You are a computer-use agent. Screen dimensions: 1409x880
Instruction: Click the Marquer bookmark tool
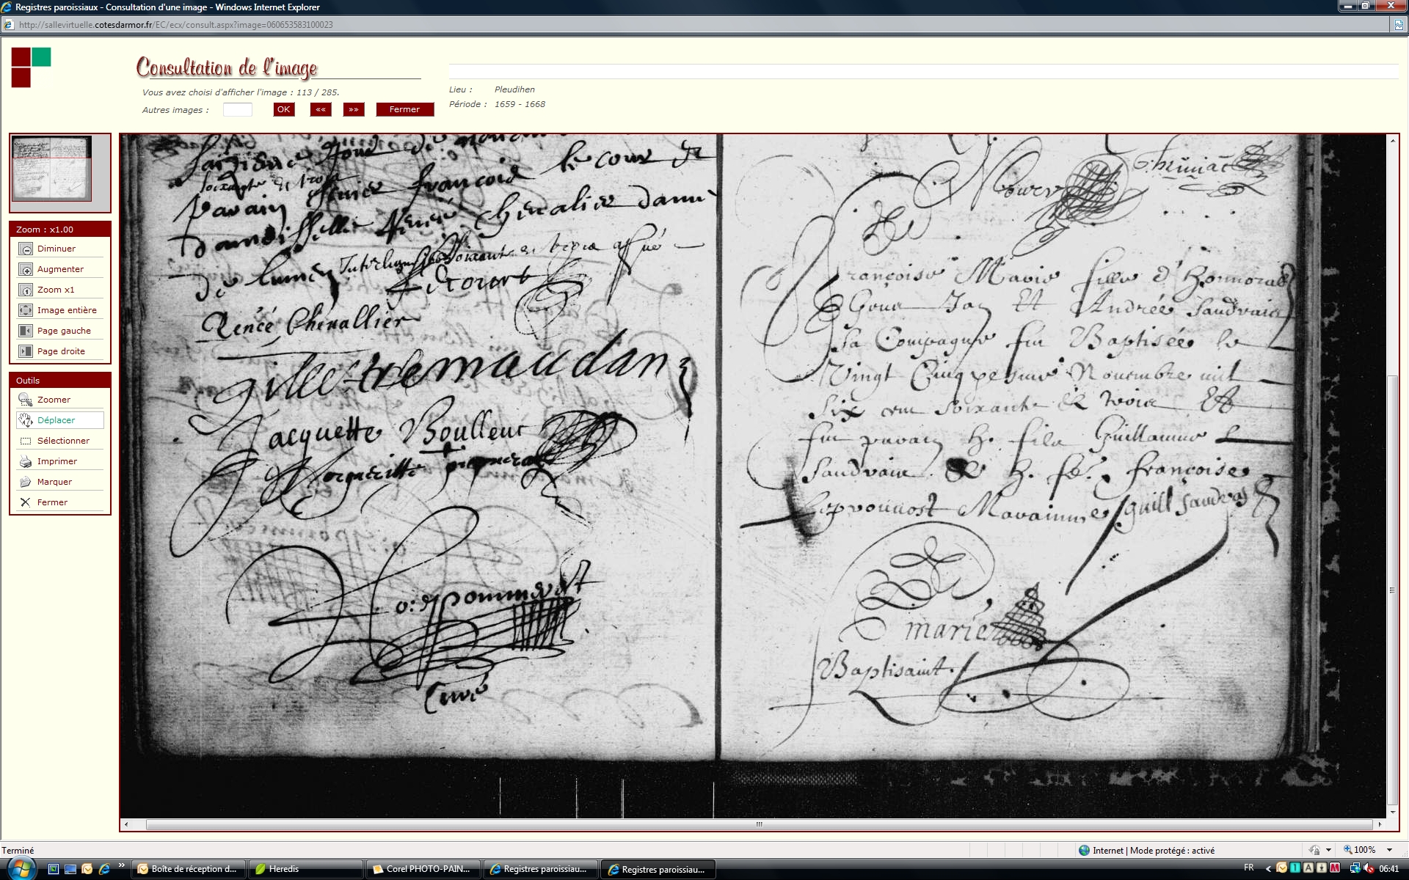pyautogui.click(x=26, y=482)
